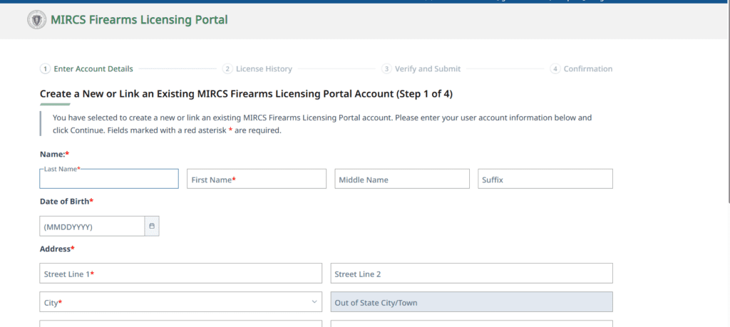This screenshot has width=730, height=327.
Task: Click into the Suffix field
Action: coord(545,179)
